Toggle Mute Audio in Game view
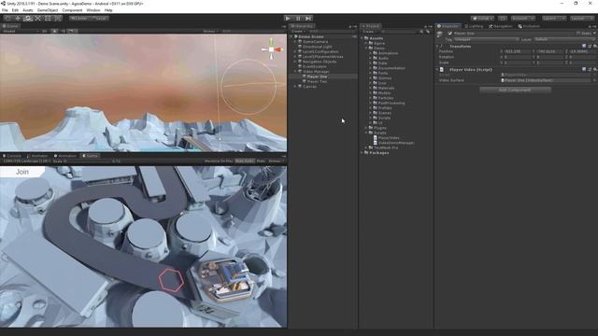598x336 pixels. (x=245, y=161)
